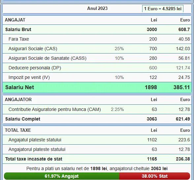Click the Fara Taxe euro value 40.58

(184, 39)
